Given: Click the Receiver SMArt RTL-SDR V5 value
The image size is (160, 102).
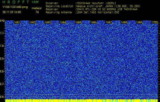Looking at the screenshot, I should pyautogui.click(x=106, y=9).
